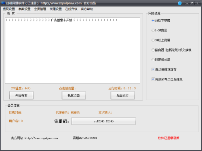The height and width of the screenshot is (151, 202).
Task: Click the registration code button zc12345-12345
Action: pos(104,121)
